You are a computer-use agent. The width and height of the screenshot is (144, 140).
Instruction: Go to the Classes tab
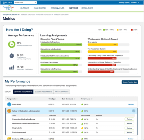25,8
